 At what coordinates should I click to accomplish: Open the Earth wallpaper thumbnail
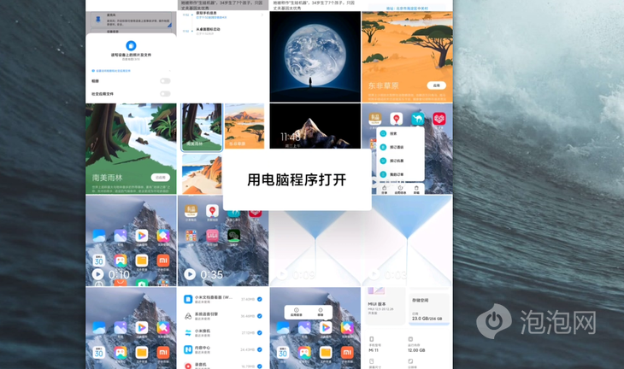pyautogui.click(x=315, y=56)
